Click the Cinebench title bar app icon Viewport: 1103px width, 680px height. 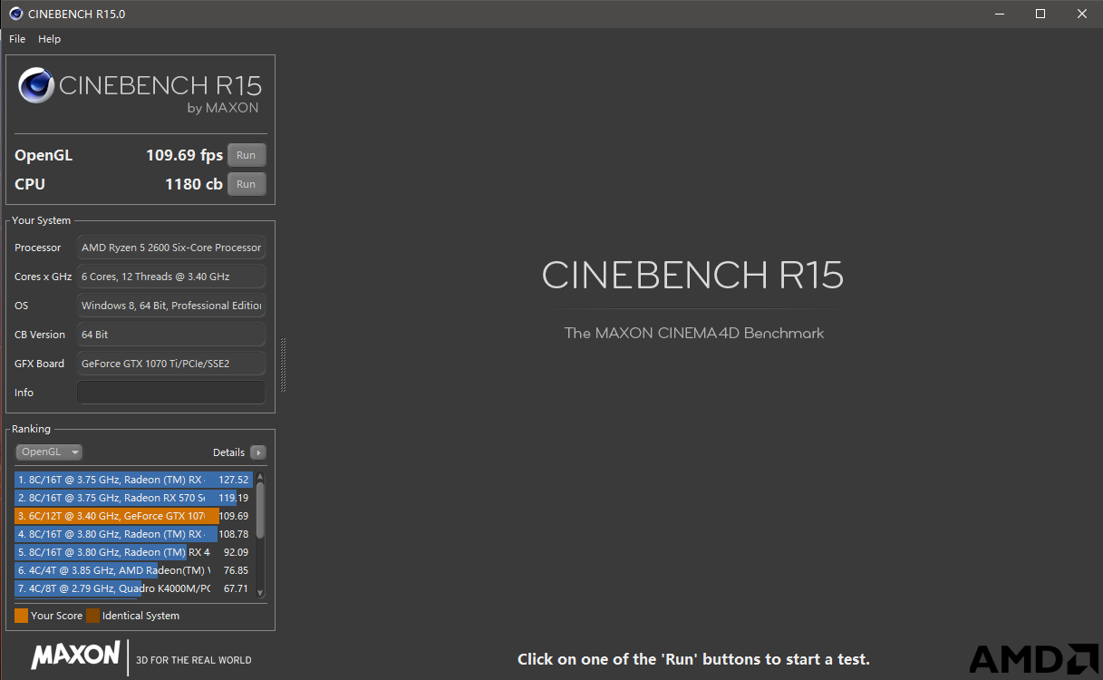(16, 14)
